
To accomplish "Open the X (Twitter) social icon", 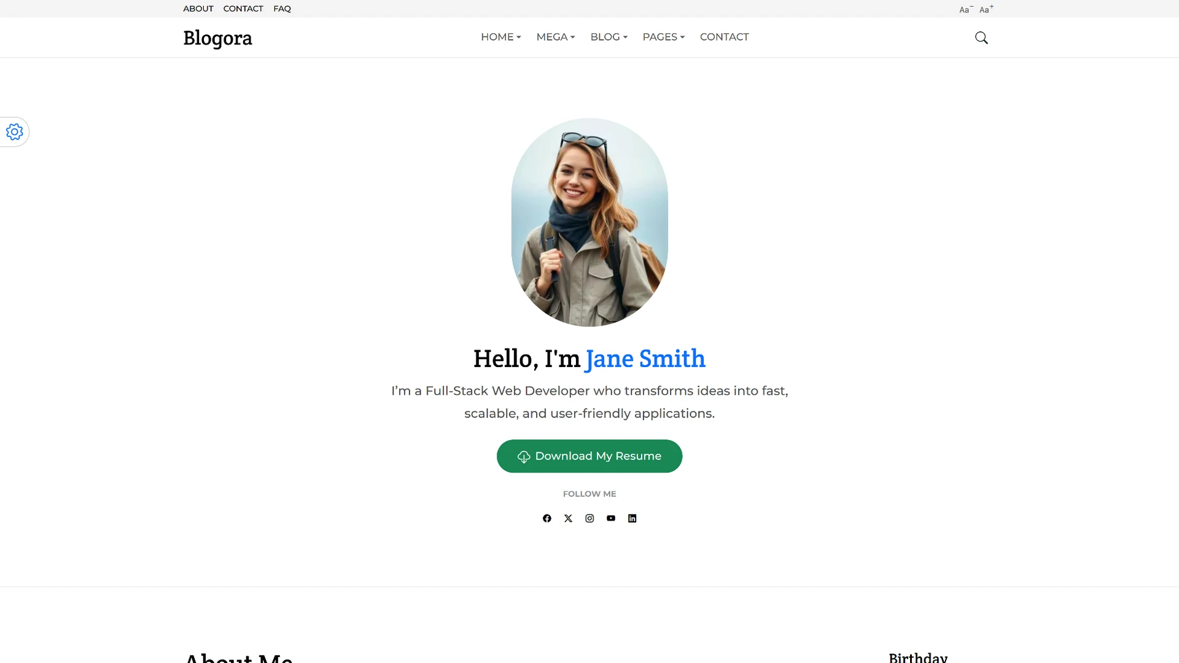I will [x=569, y=519].
